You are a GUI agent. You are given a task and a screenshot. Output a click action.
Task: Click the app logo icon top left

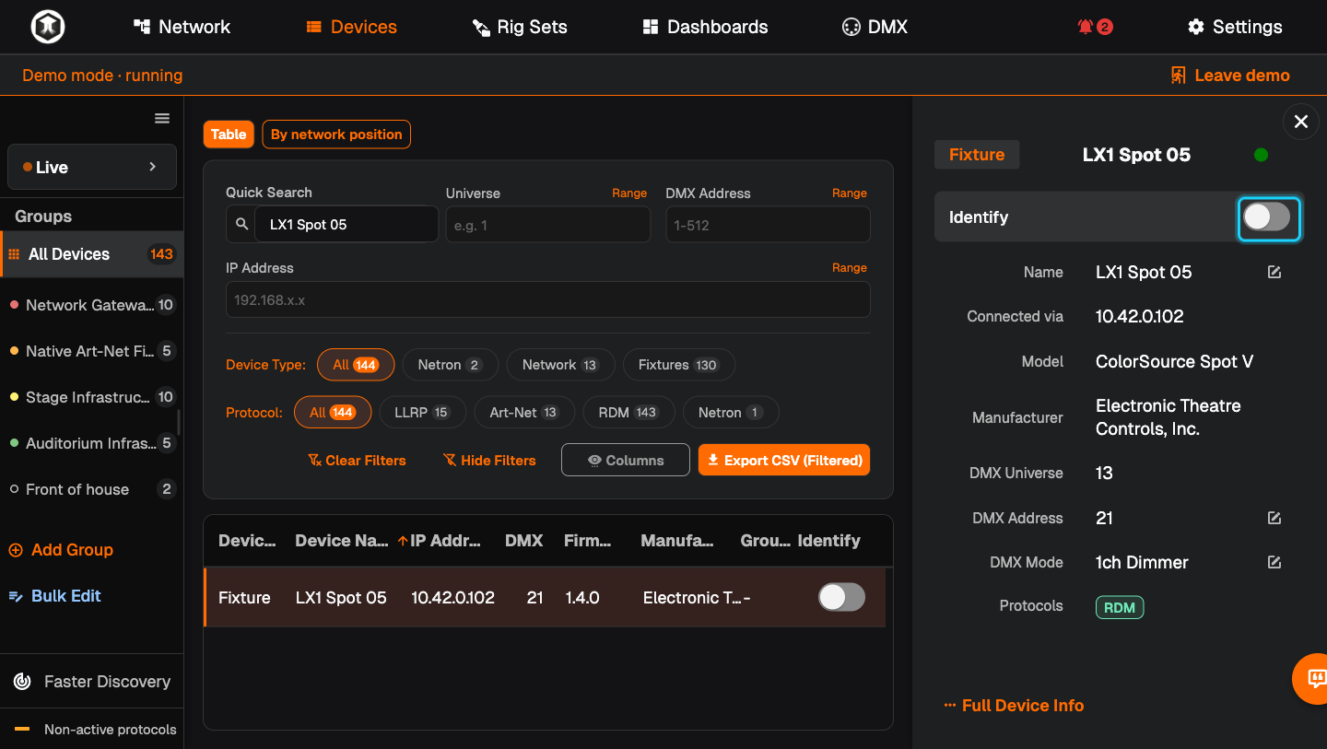click(47, 27)
